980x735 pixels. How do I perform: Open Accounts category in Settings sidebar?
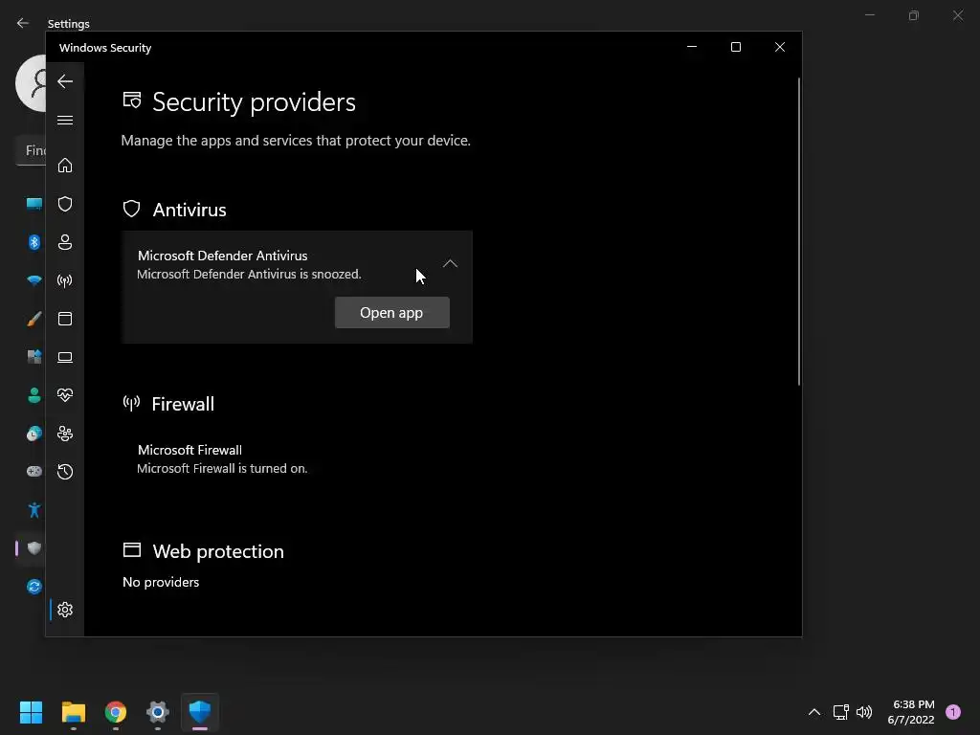pos(33,395)
